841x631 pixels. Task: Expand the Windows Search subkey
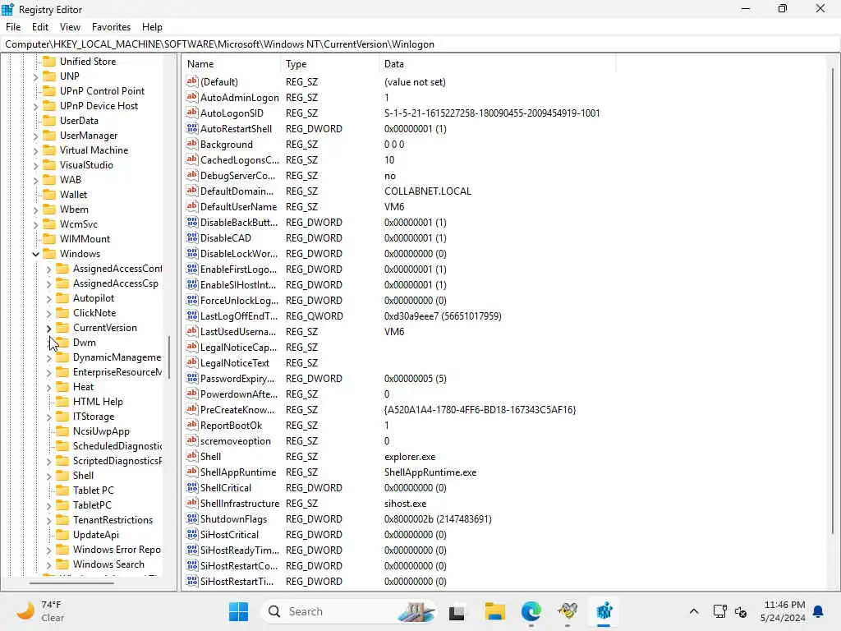tap(48, 564)
